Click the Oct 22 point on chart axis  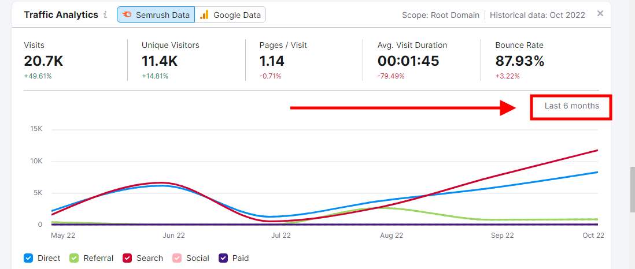593,236
